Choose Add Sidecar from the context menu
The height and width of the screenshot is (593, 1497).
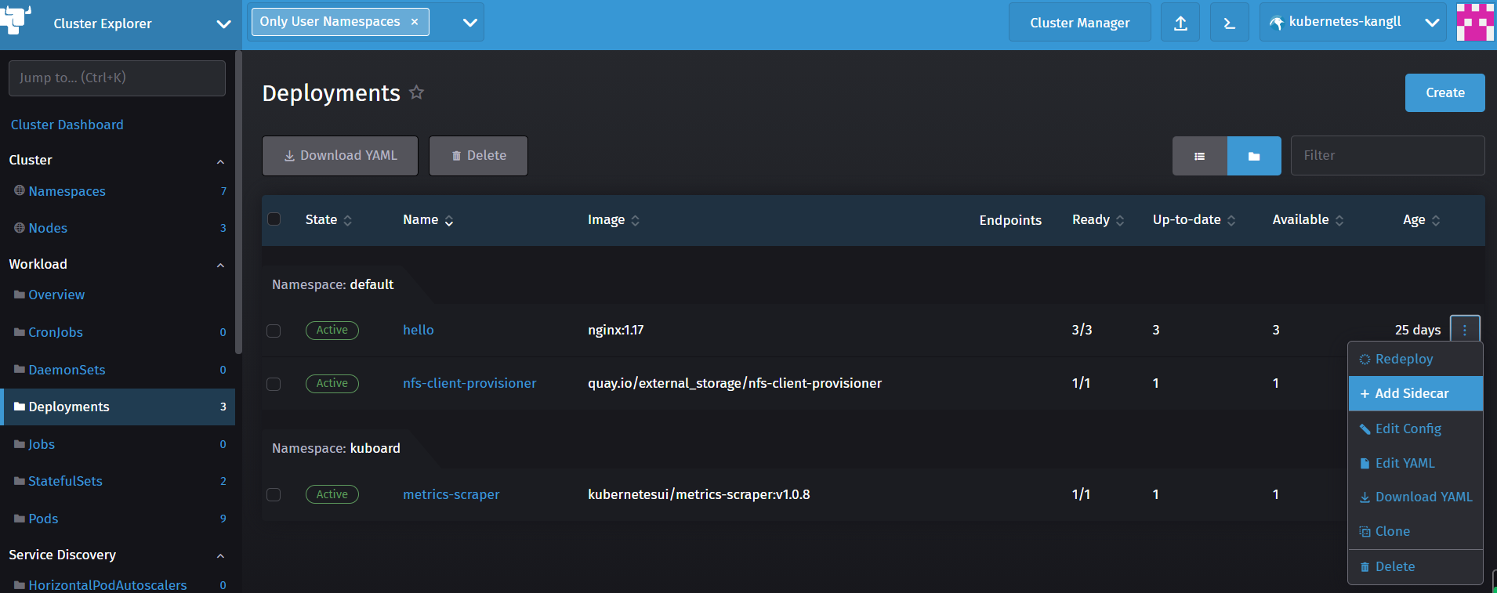(x=1415, y=393)
